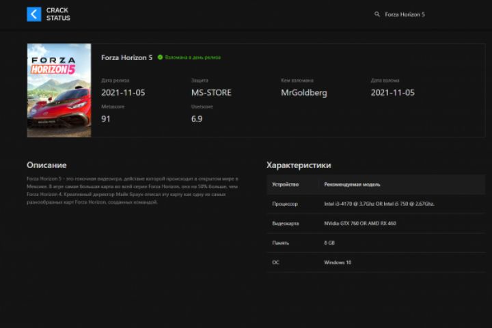Select the NVidia GTX 760 OR AMD RX 460 value

pos(360,223)
